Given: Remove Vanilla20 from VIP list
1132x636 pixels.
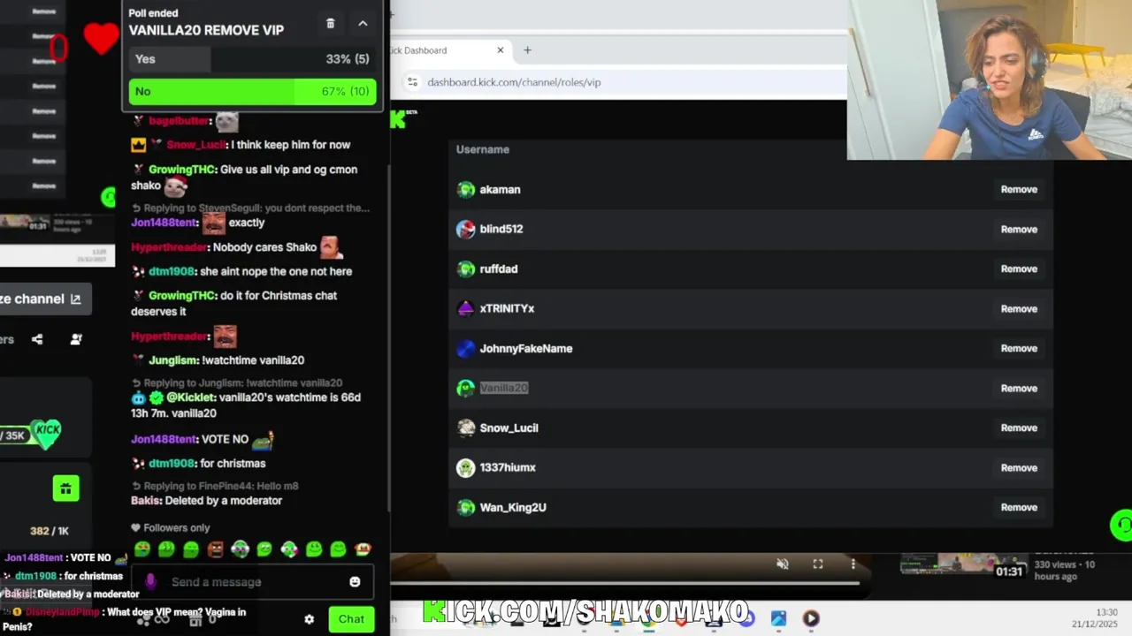Looking at the screenshot, I should [x=1019, y=388].
